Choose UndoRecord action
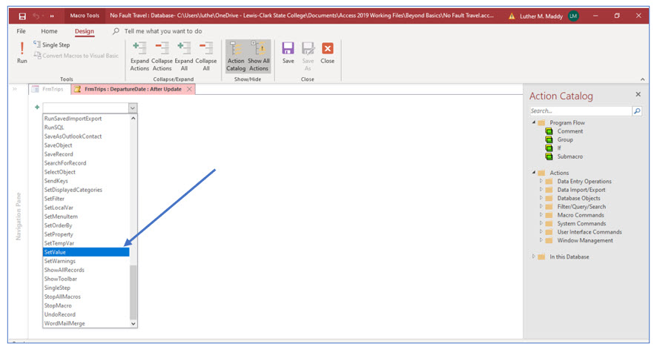 coord(86,314)
